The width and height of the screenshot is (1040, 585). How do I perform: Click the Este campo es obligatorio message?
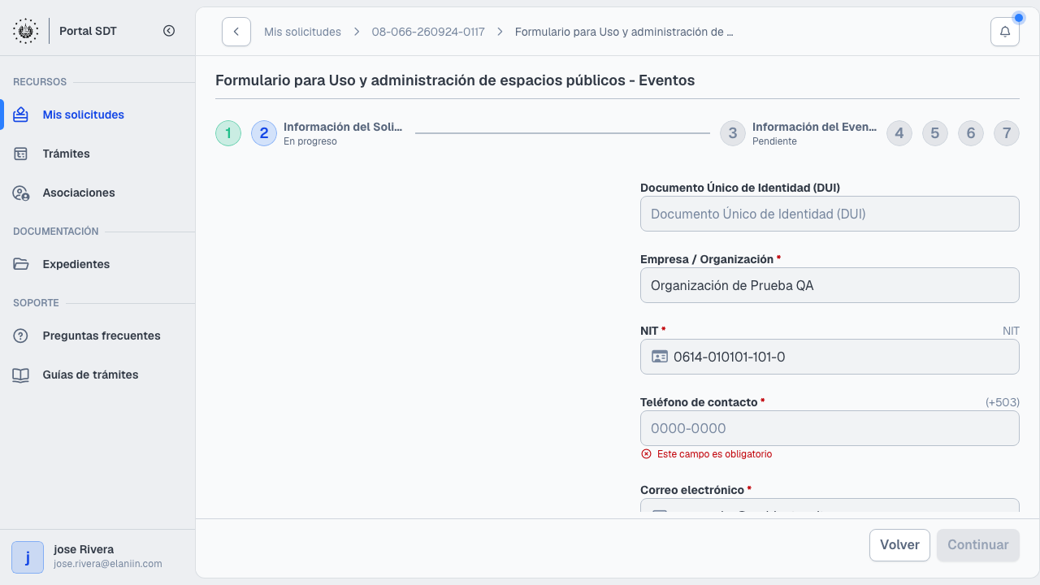[x=714, y=454]
